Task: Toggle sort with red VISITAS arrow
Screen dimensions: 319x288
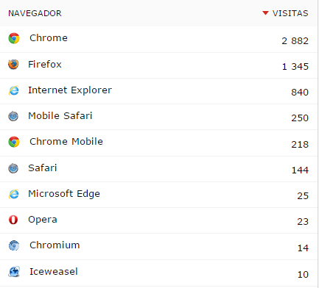Action: pos(265,12)
